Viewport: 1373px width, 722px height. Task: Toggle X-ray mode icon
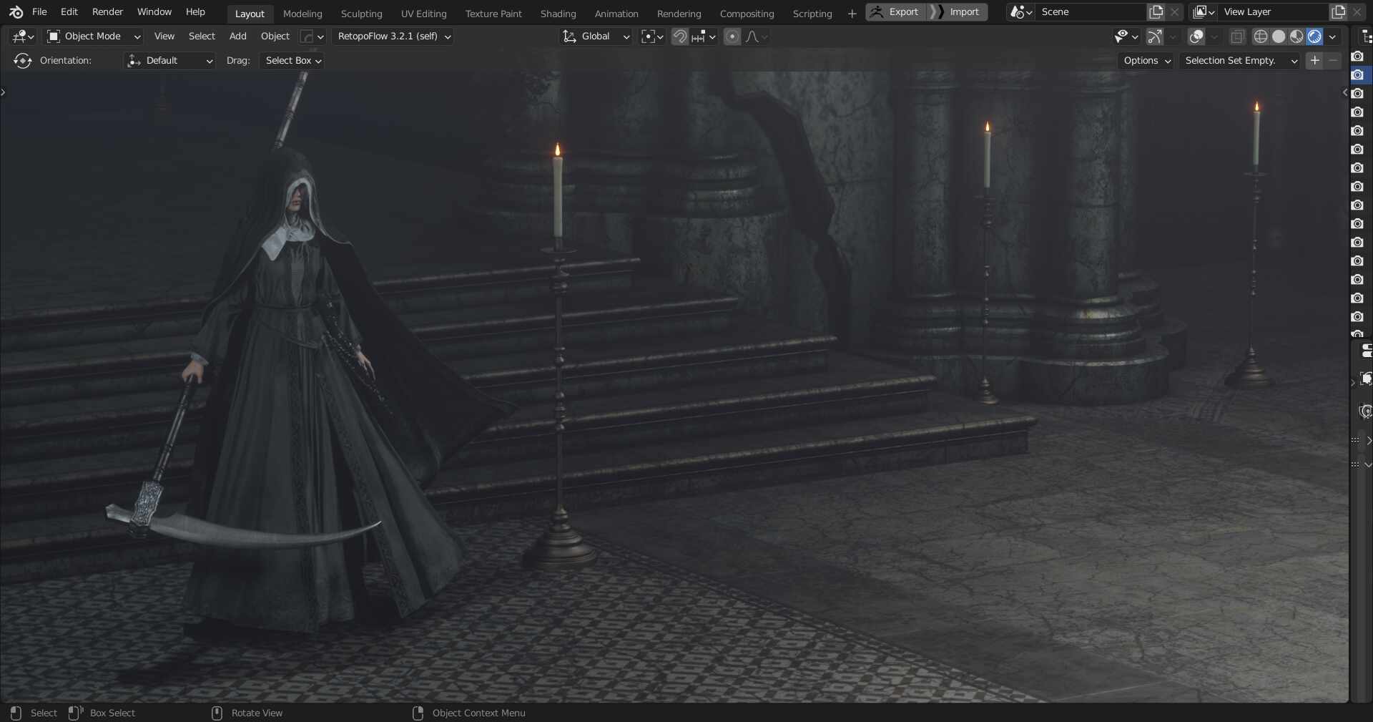(1238, 36)
